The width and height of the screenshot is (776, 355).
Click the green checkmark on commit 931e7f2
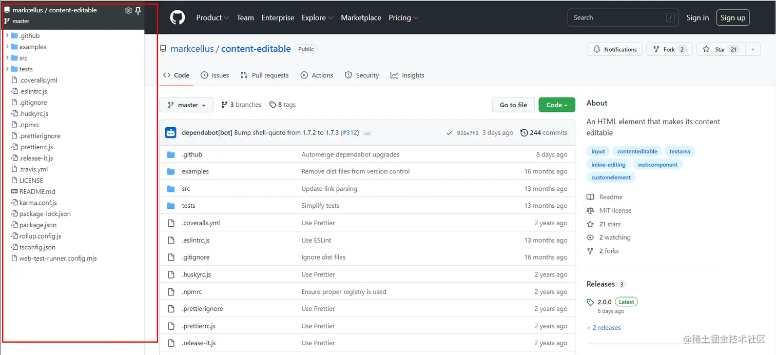tap(449, 132)
